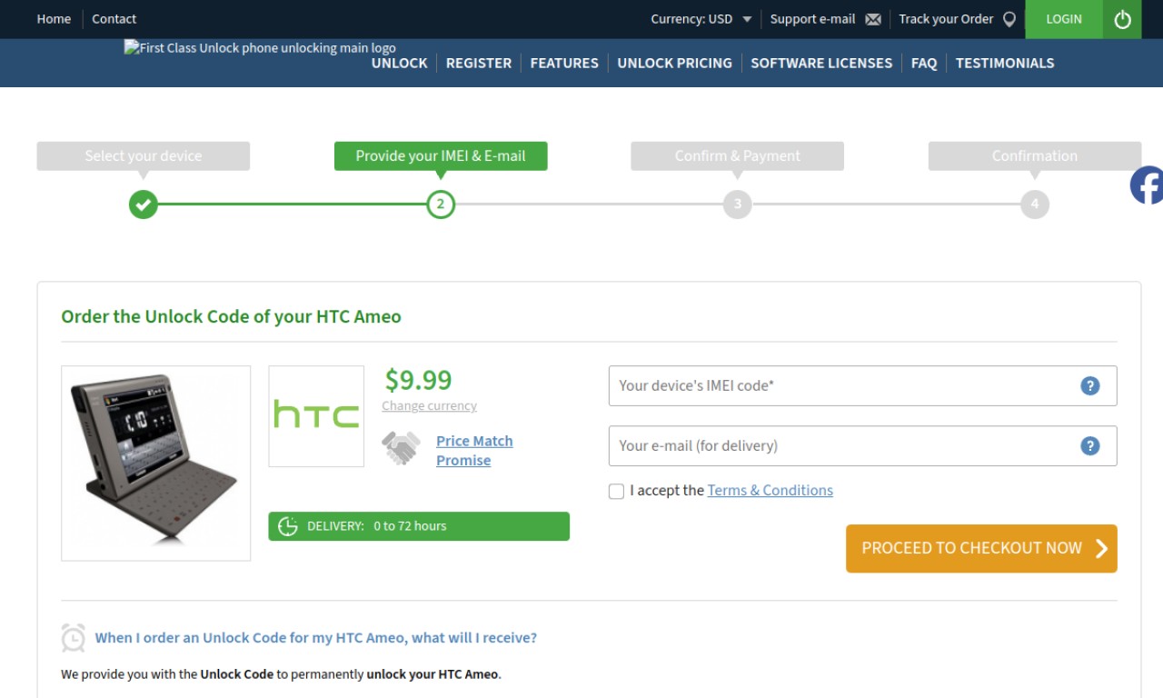
Task: Click the handshake Price Match icon
Action: (x=401, y=448)
